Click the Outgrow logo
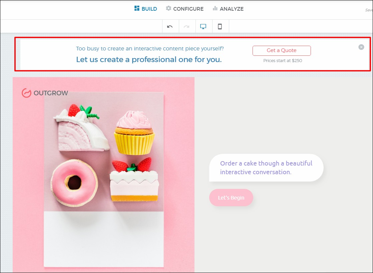 point(45,93)
